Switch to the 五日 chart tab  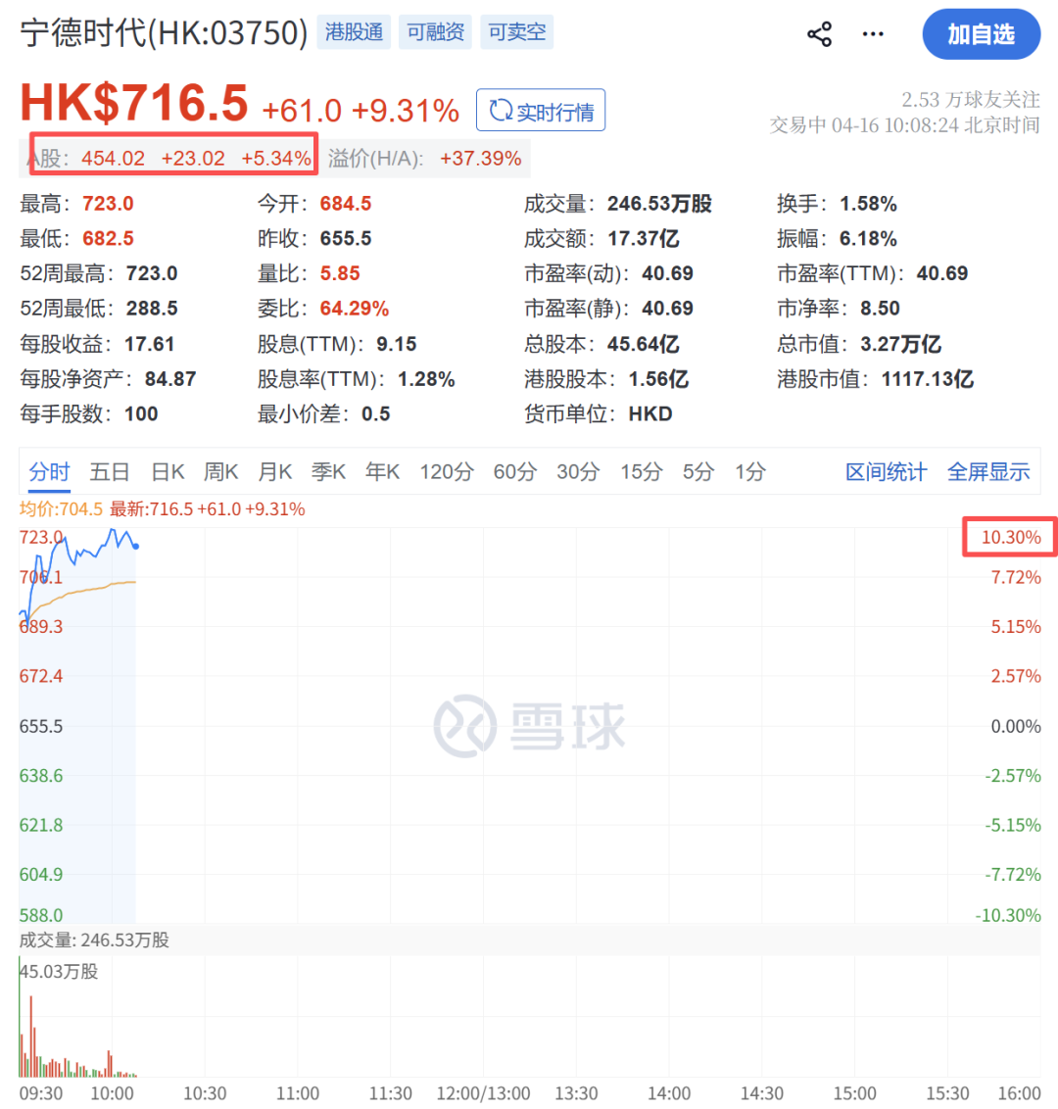(109, 471)
